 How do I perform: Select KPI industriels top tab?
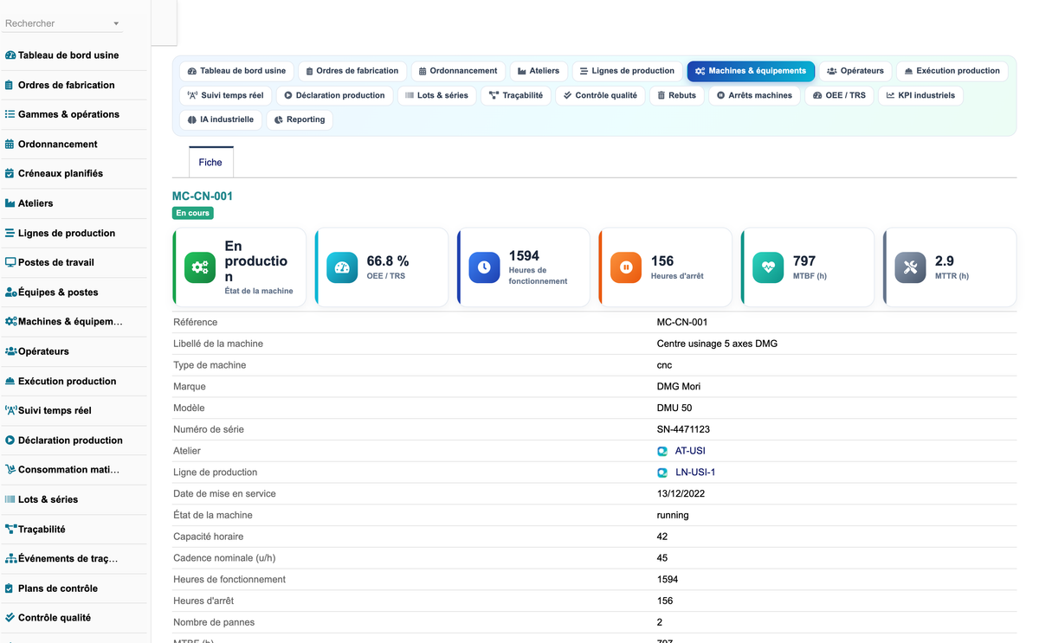[x=920, y=95]
